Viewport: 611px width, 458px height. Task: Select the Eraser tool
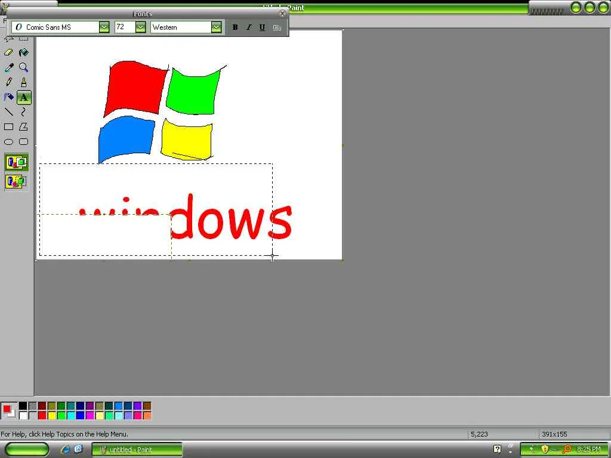8,52
